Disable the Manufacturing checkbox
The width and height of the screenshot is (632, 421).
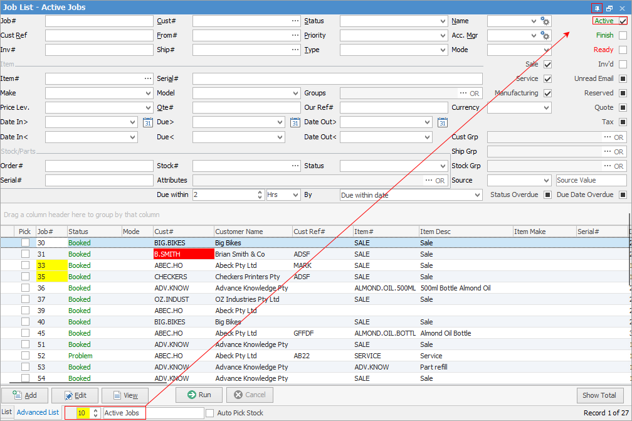point(547,93)
